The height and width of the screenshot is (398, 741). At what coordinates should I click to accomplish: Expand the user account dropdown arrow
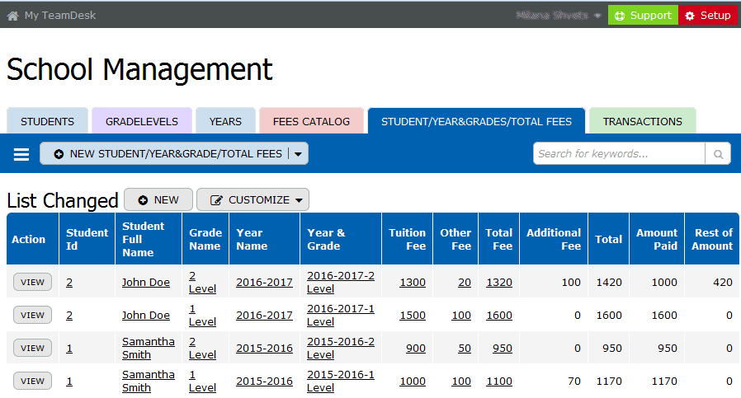(x=597, y=16)
